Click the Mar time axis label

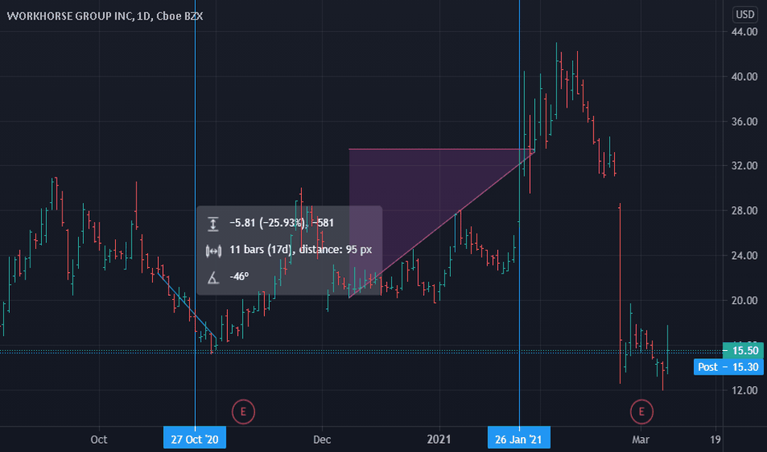pyautogui.click(x=640, y=440)
